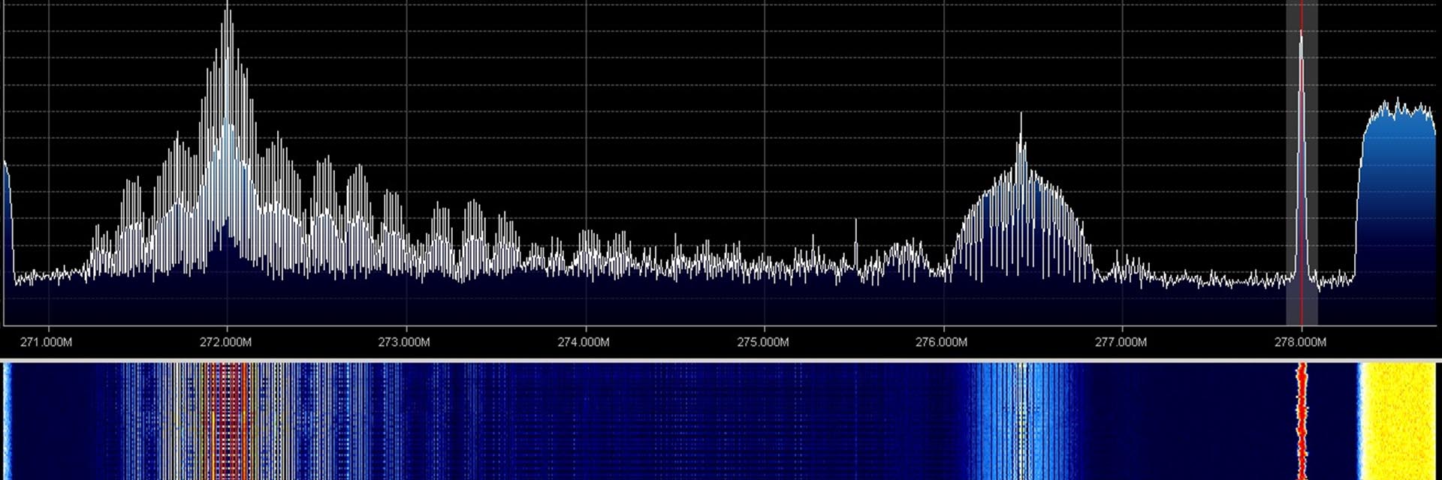
Task: Click the 271.000M frequency axis label
Action: tap(47, 343)
